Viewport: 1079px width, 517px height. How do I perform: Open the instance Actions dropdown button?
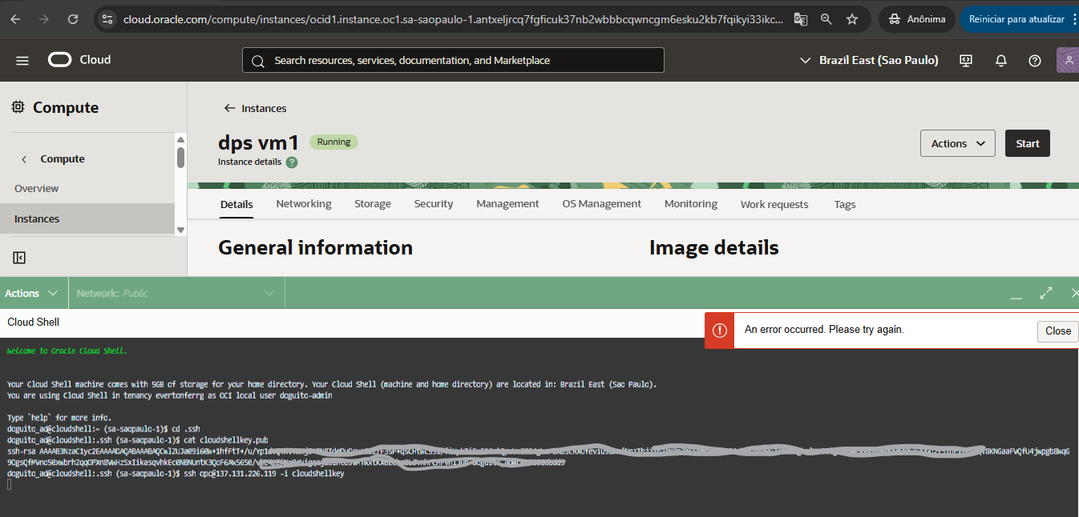958,143
